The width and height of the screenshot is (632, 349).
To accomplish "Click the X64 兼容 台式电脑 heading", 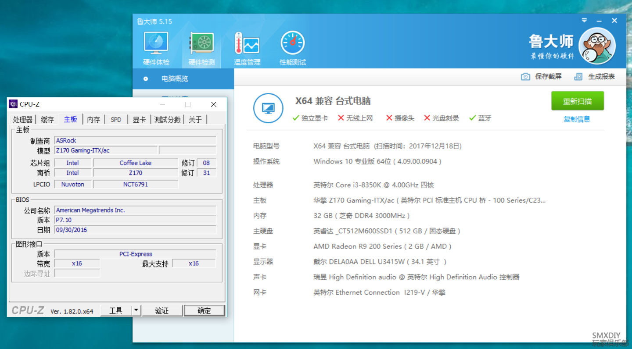I will 333,101.
